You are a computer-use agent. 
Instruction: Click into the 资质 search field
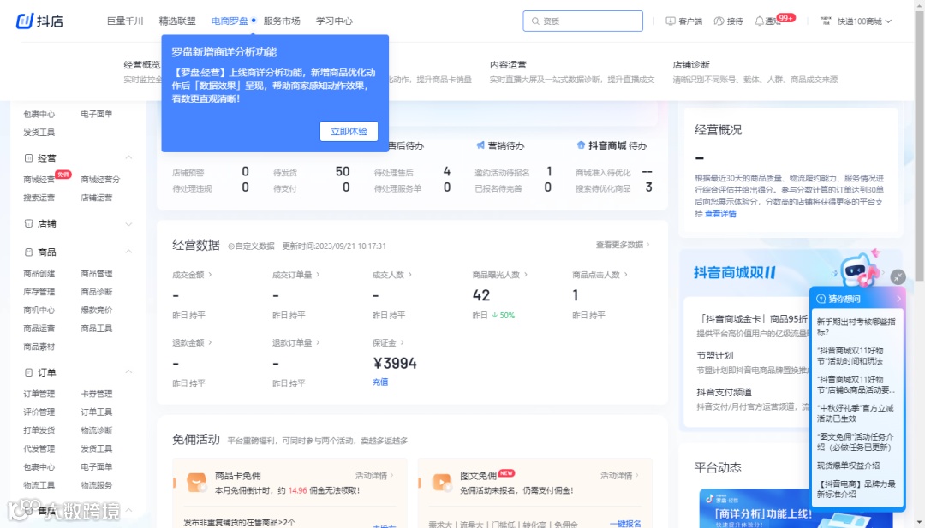[583, 21]
